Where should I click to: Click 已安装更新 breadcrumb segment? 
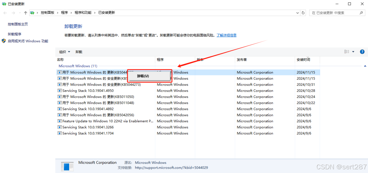[x=106, y=13]
